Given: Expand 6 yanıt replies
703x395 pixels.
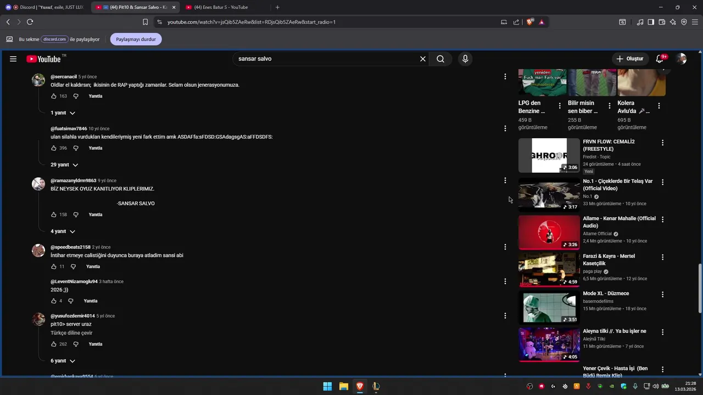Looking at the screenshot, I should [63, 361].
